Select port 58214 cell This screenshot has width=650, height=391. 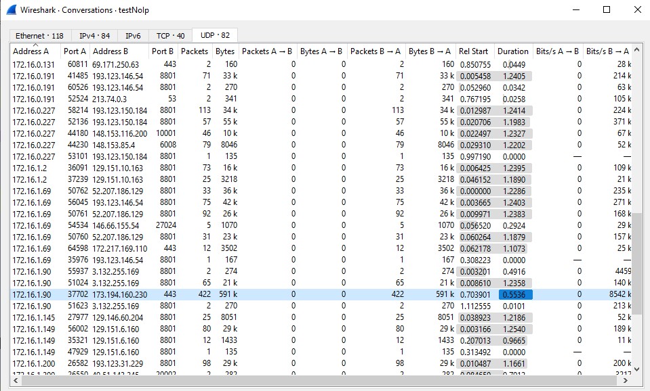[78, 110]
